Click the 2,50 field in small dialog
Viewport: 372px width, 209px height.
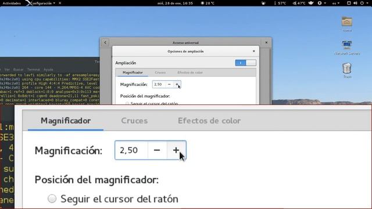159,84
